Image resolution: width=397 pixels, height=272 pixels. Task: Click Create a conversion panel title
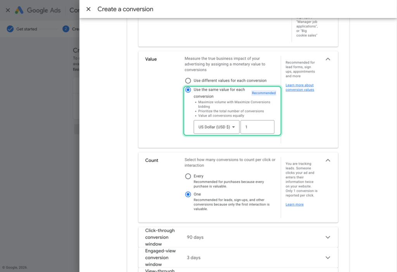click(125, 9)
